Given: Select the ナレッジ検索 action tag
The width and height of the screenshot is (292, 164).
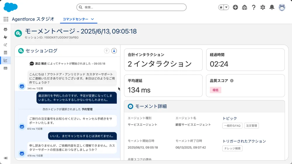Looking at the screenshot, I should [232, 148].
